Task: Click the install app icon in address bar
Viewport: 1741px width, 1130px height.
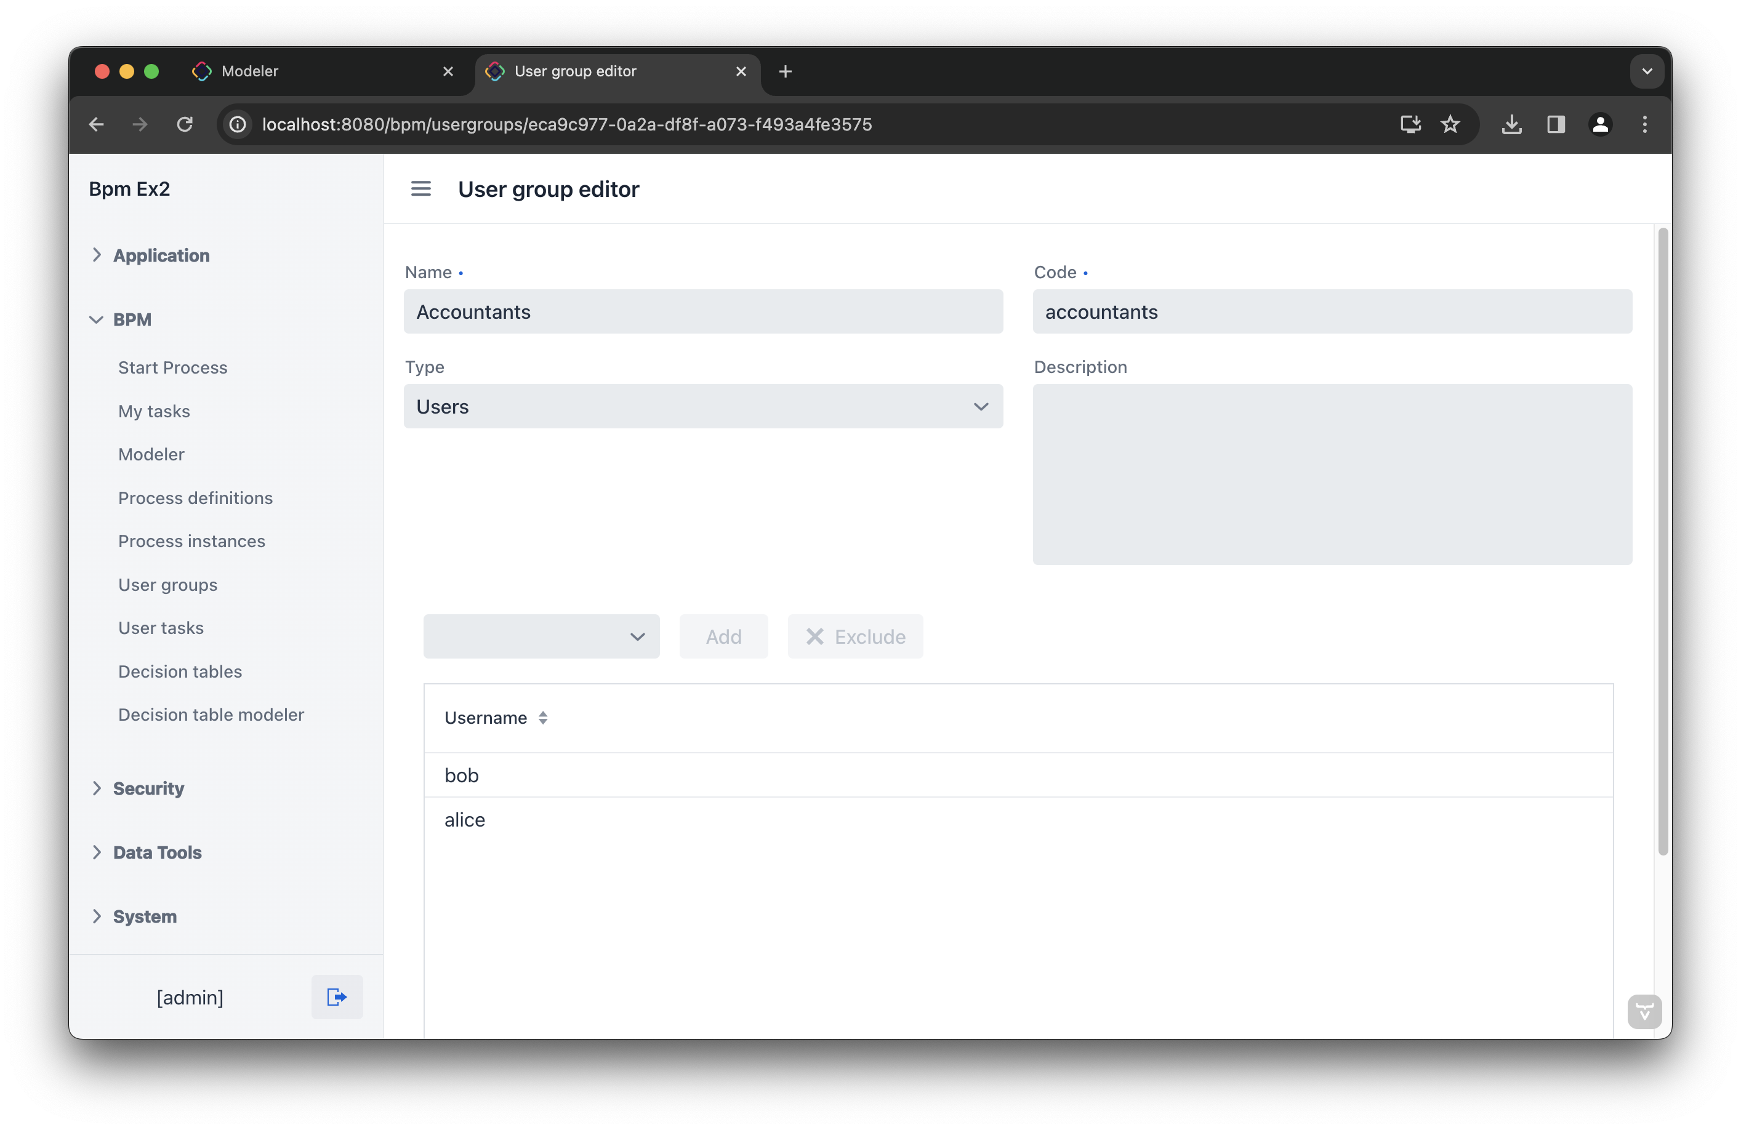Action: click(1410, 124)
